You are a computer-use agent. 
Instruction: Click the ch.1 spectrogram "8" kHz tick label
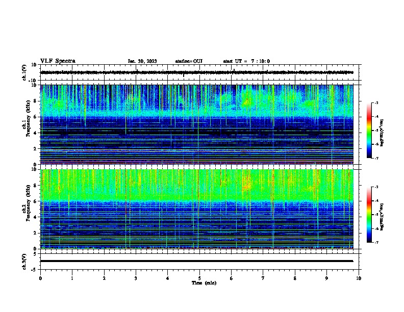click(35, 101)
